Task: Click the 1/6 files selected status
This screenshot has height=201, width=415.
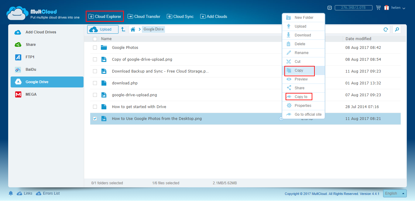Action: click(166, 183)
